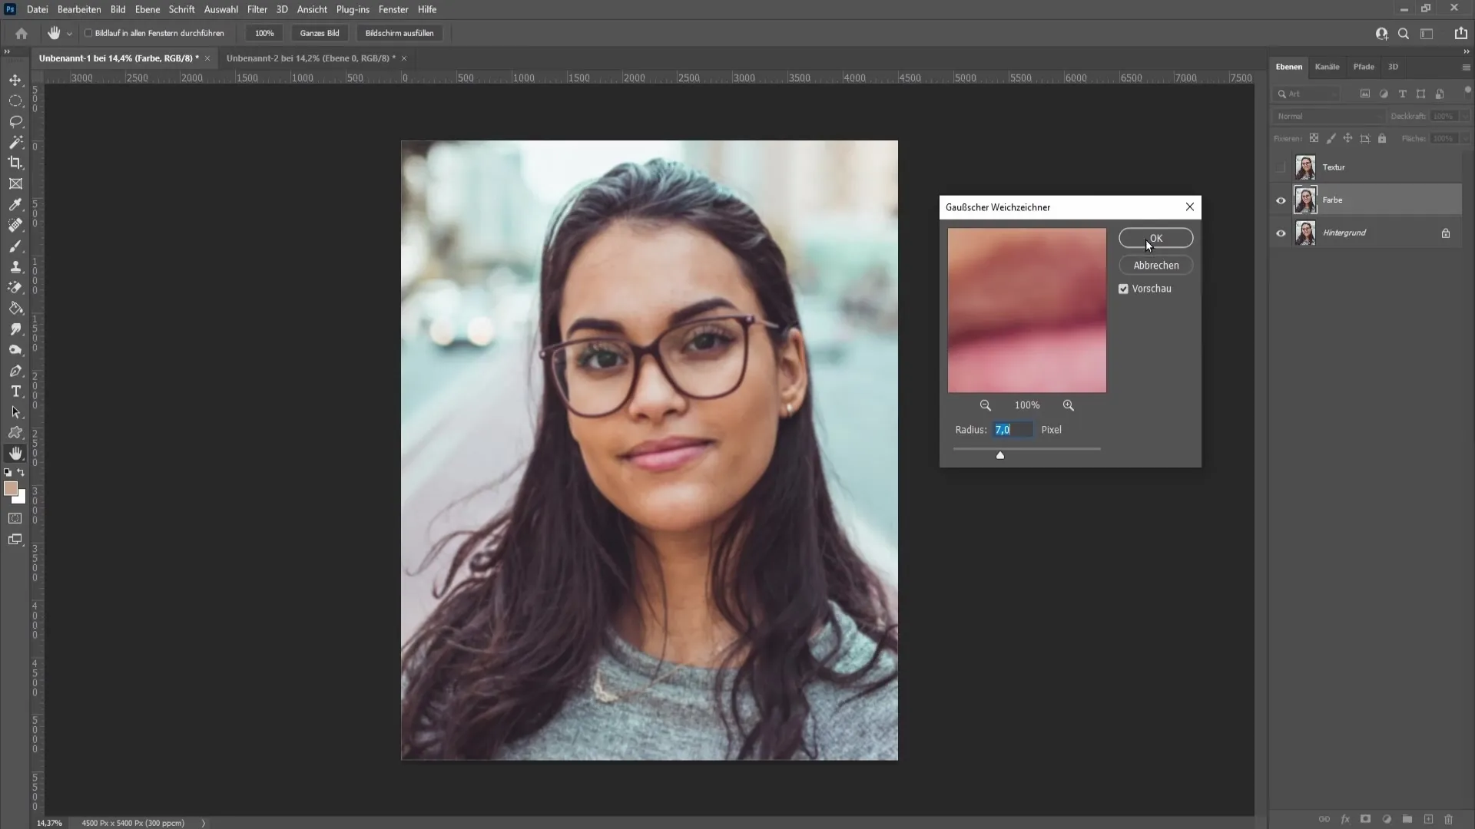The width and height of the screenshot is (1475, 829).
Task: Open the Bearbeiten menu
Action: tap(79, 9)
